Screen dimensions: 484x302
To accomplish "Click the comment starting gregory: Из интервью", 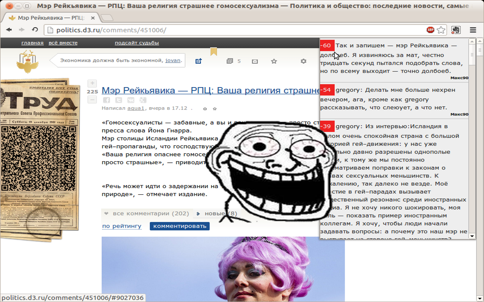I will point(394,179).
